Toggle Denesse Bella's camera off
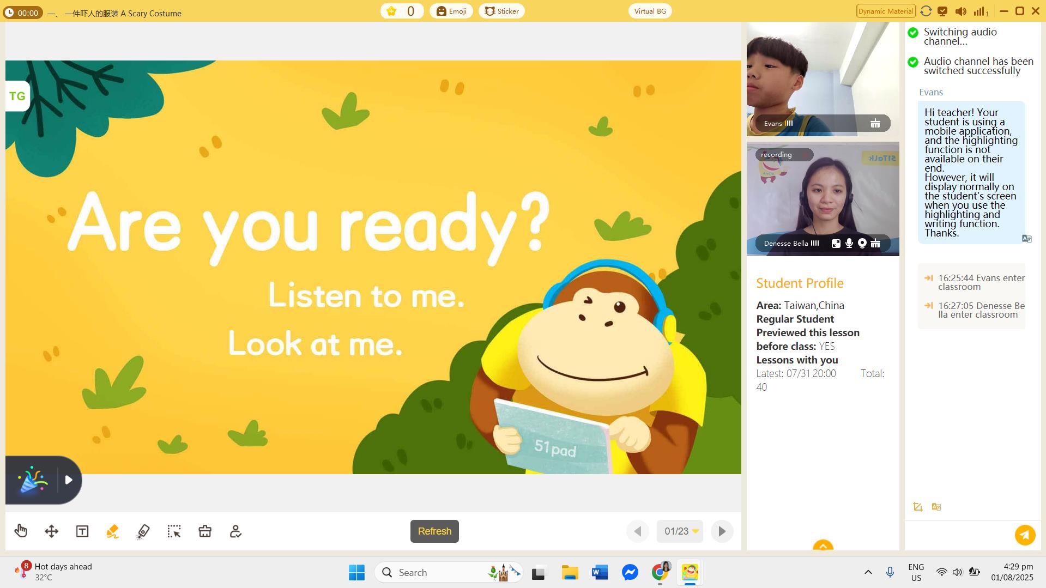This screenshot has width=1046, height=588. pos(862,244)
